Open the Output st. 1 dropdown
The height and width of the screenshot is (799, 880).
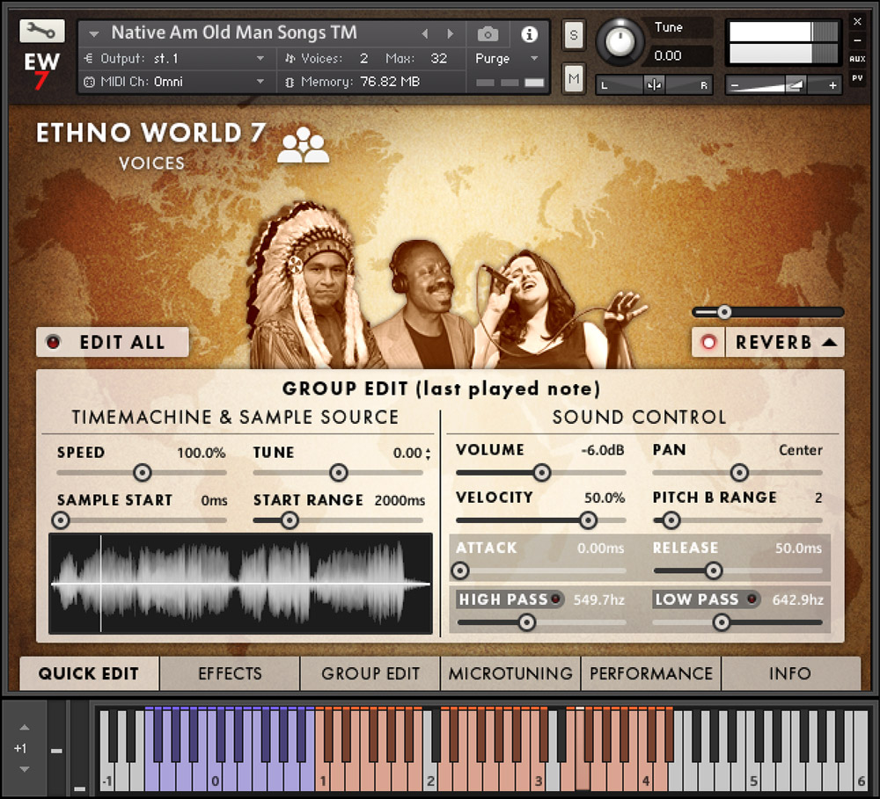(260, 58)
